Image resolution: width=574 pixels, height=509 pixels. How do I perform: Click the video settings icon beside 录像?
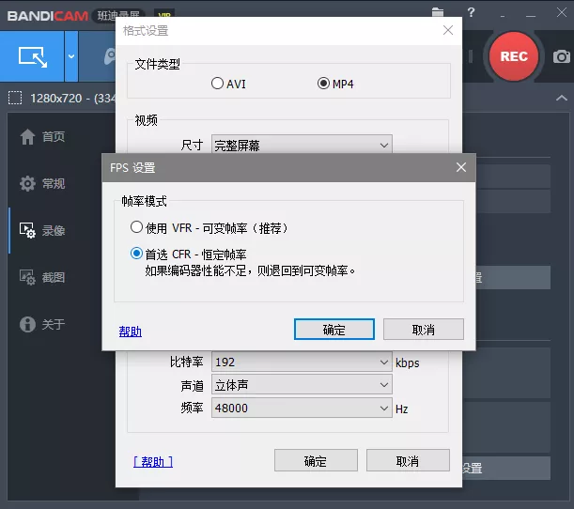27,230
